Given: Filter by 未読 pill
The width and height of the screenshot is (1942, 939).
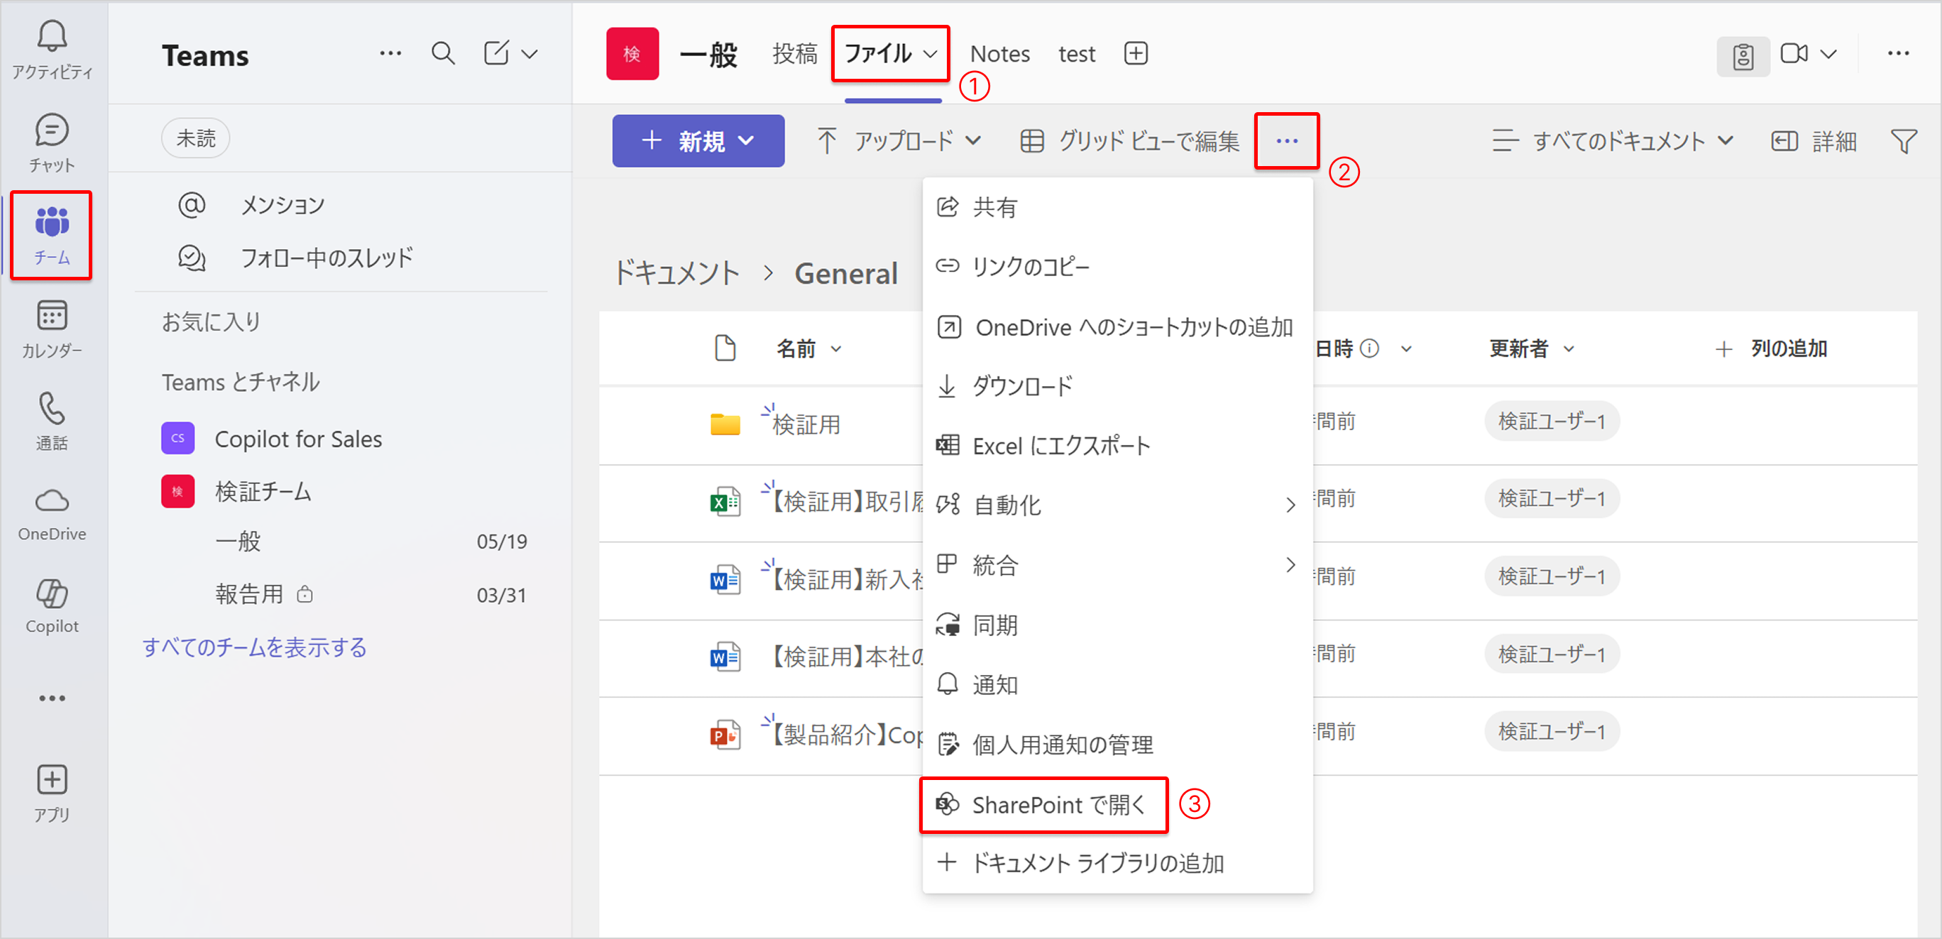Looking at the screenshot, I should coord(195,138).
